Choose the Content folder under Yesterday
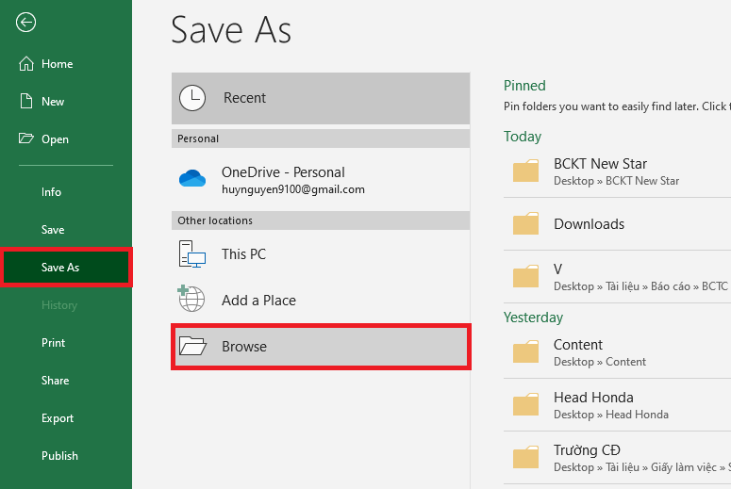Image resolution: width=731 pixels, height=489 pixels. point(578,352)
